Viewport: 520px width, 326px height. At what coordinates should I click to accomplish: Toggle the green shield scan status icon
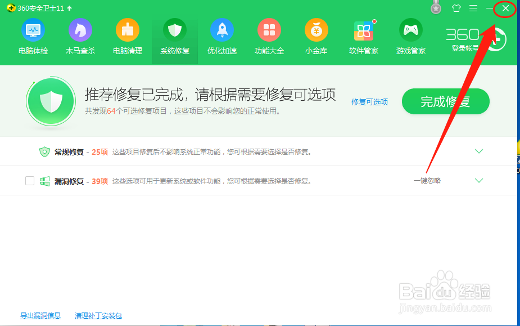tap(52, 101)
